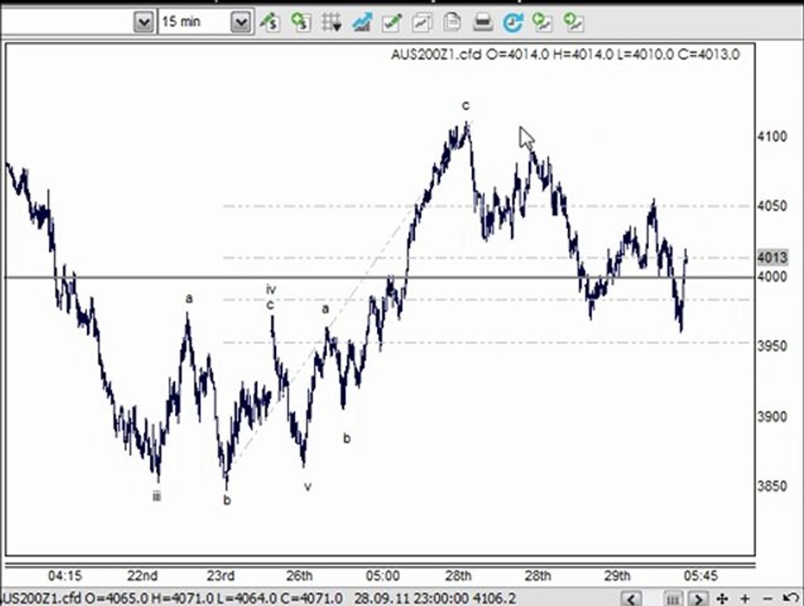
Task: Click the four-way pan chart icon
Action: pyautogui.click(x=722, y=598)
